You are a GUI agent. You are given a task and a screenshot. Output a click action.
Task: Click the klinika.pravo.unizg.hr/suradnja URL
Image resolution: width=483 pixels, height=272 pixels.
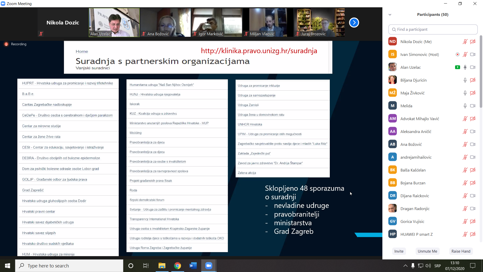coord(259,51)
